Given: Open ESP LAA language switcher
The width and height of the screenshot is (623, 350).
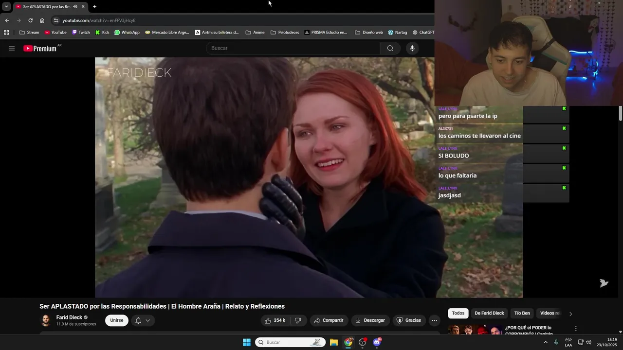Looking at the screenshot, I should 568,342.
